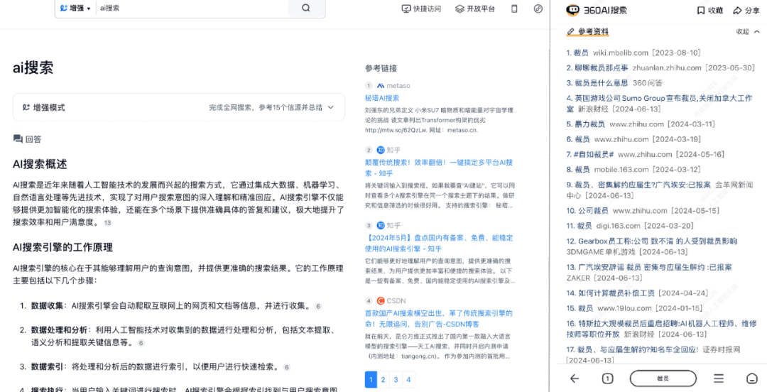Open the 增强 mode dropdown in search bar

pyautogui.click(x=75, y=9)
